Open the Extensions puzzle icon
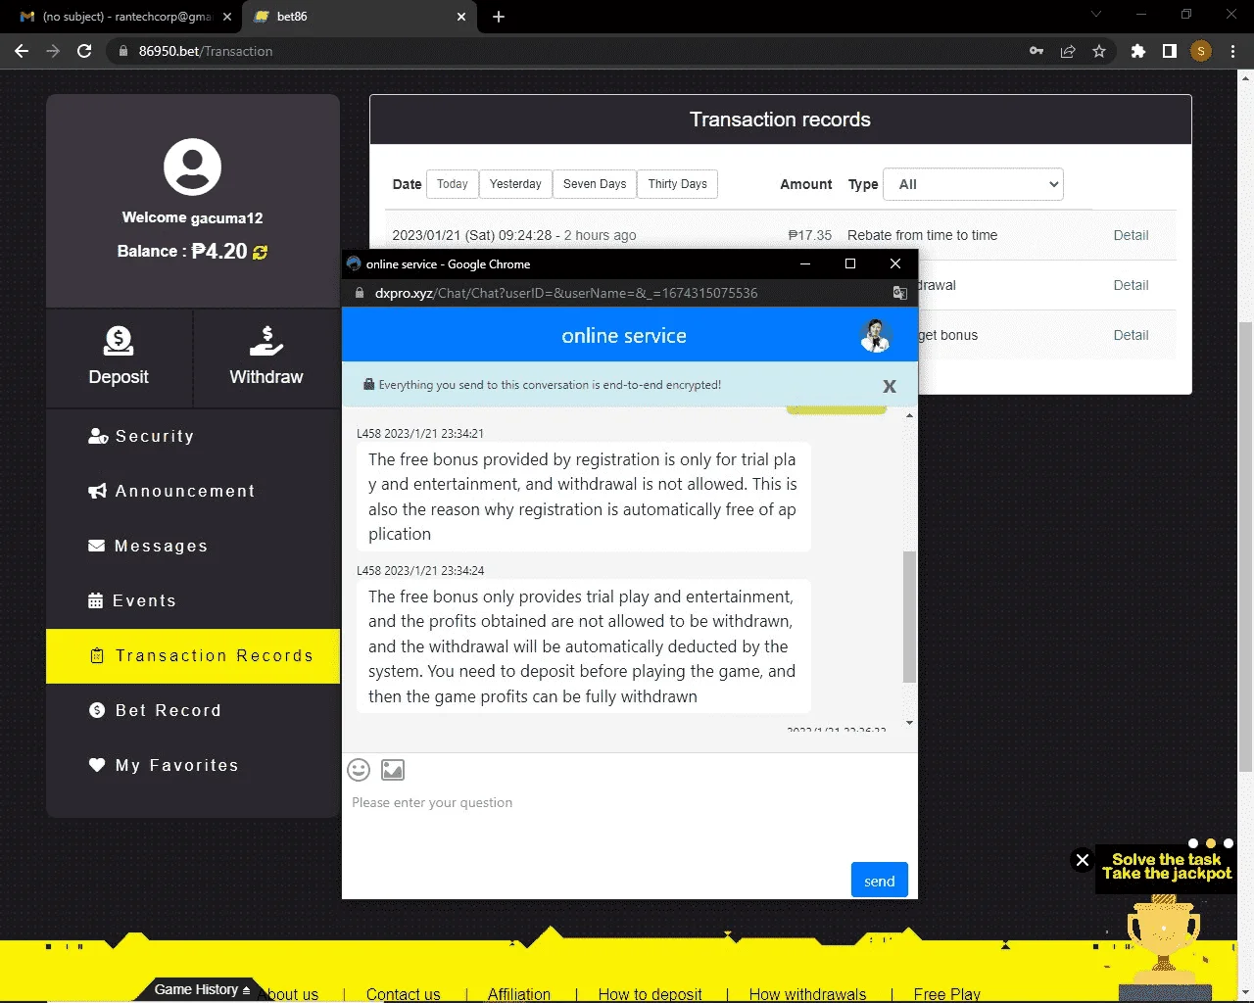 pos(1137,51)
